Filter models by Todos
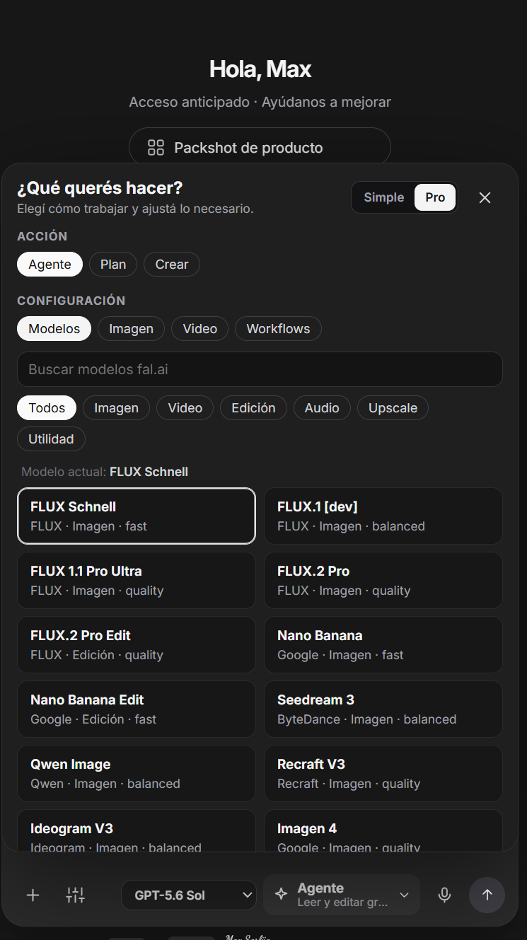This screenshot has width=527, height=940. pos(47,408)
